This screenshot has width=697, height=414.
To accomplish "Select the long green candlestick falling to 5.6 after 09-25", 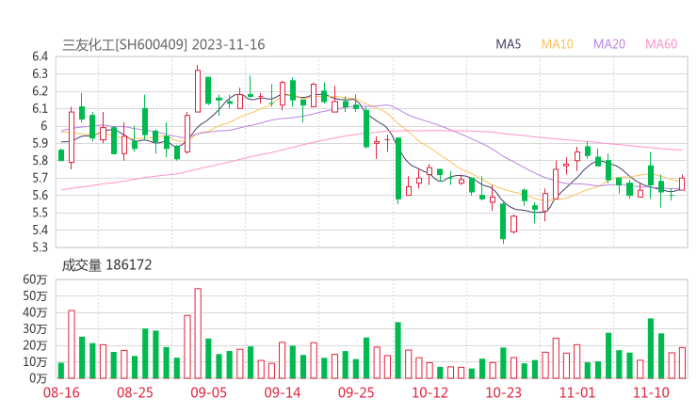I will pos(398,168).
